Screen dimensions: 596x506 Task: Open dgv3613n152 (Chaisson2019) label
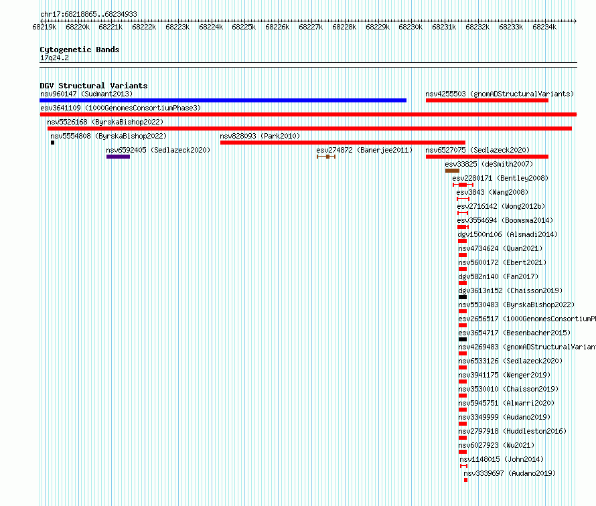(510, 290)
